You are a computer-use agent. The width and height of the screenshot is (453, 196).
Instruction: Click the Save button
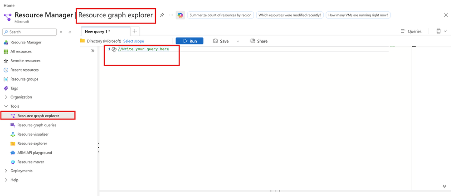click(x=221, y=41)
